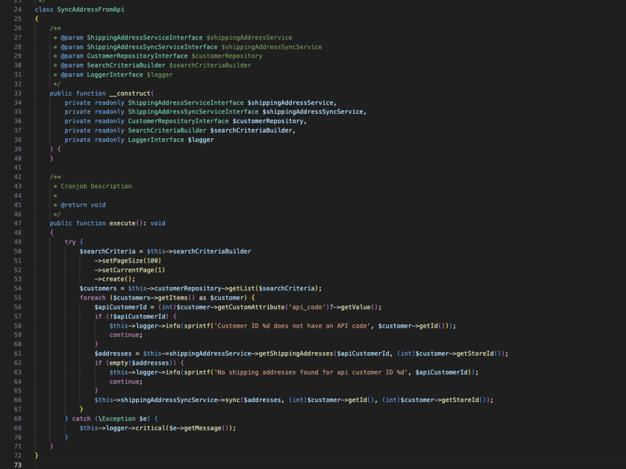Click $searchCriteriaBuilder parameter on line 37
The width and height of the screenshot is (626, 469).
click(251, 131)
